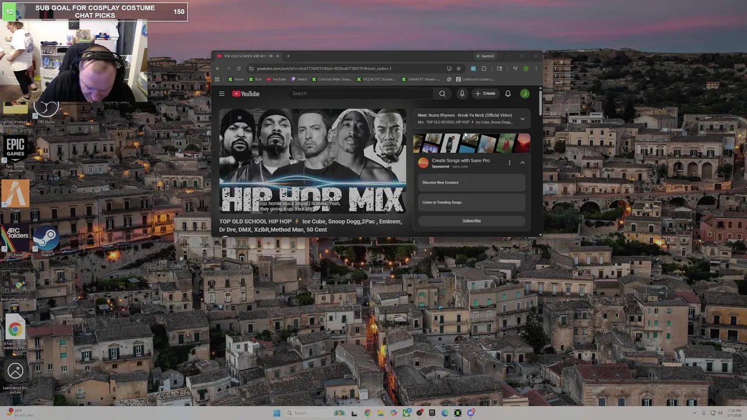Click the taskbar clock and date
The height and width of the screenshot is (420, 747).
tap(733, 413)
